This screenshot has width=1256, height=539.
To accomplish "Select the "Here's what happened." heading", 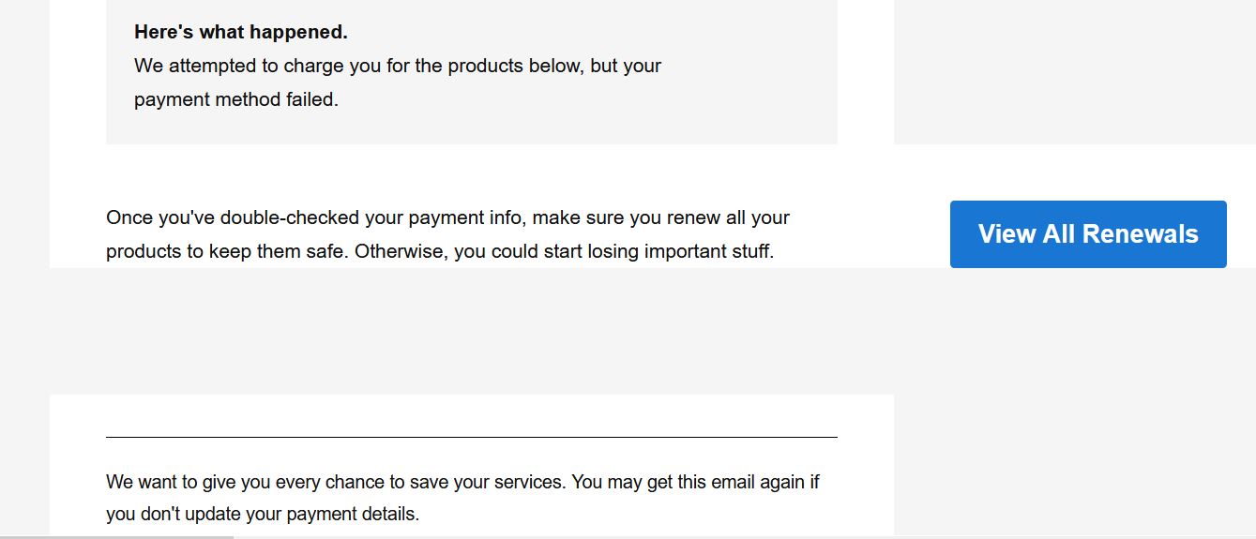I will click(x=241, y=32).
